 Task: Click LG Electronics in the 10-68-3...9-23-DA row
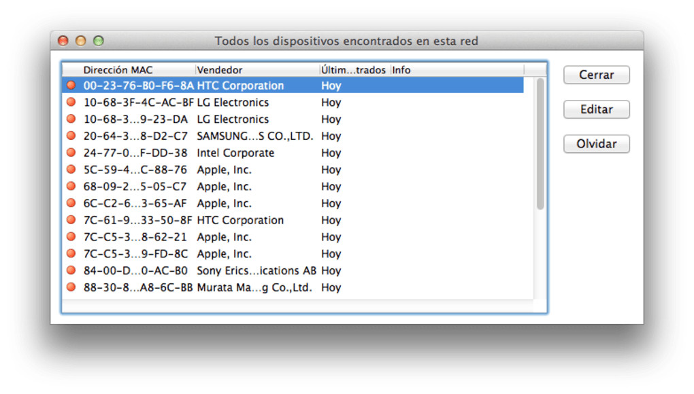pyautogui.click(x=233, y=120)
